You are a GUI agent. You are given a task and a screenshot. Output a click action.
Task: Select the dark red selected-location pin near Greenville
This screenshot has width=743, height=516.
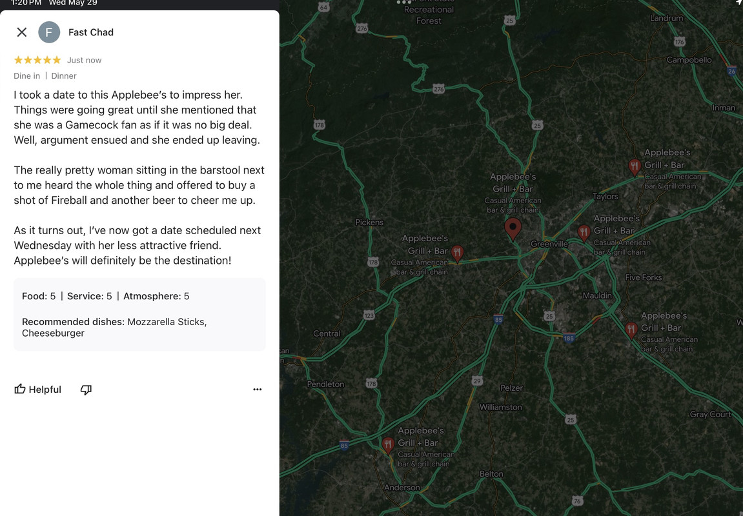click(513, 229)
